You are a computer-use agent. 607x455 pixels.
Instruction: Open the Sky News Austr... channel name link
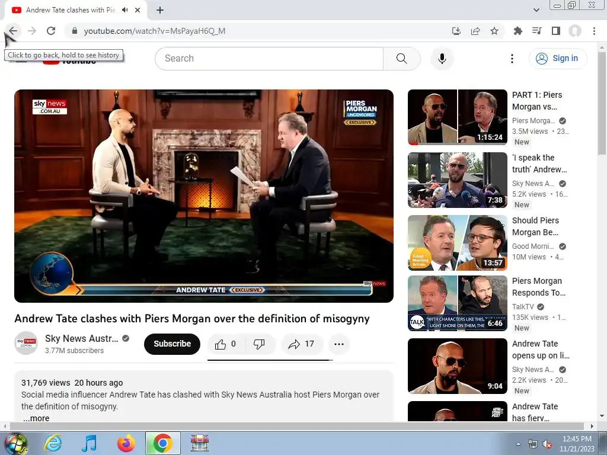pos(82,338)
